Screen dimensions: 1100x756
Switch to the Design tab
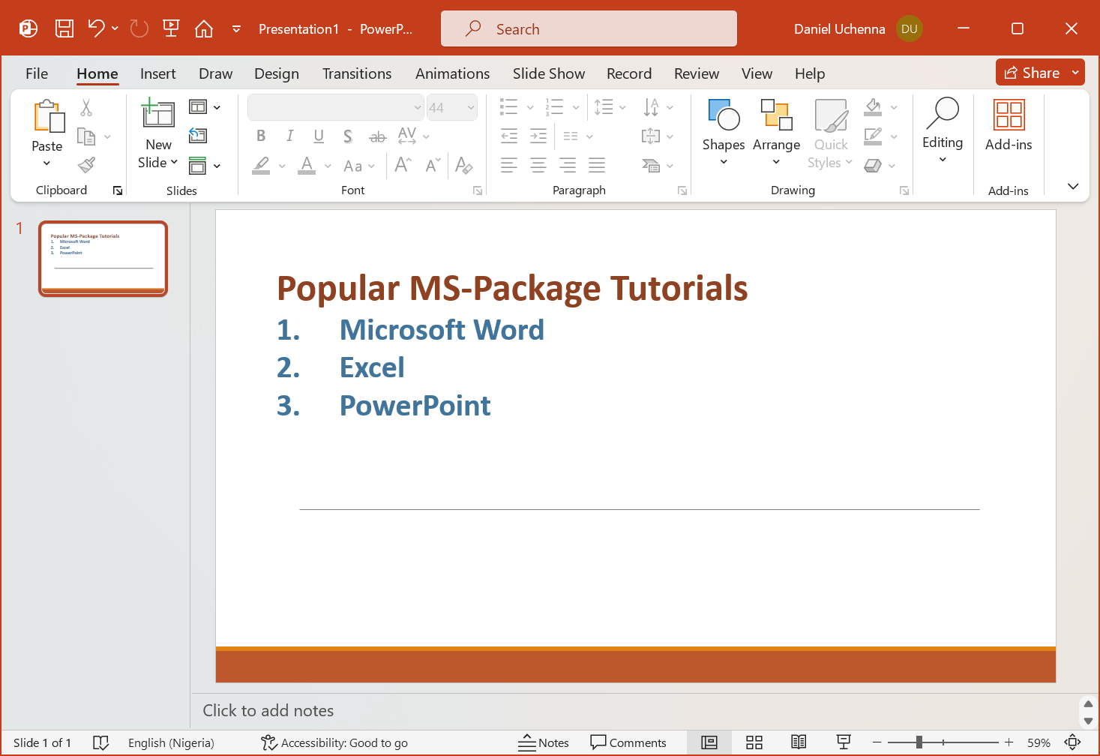(276, 73)
